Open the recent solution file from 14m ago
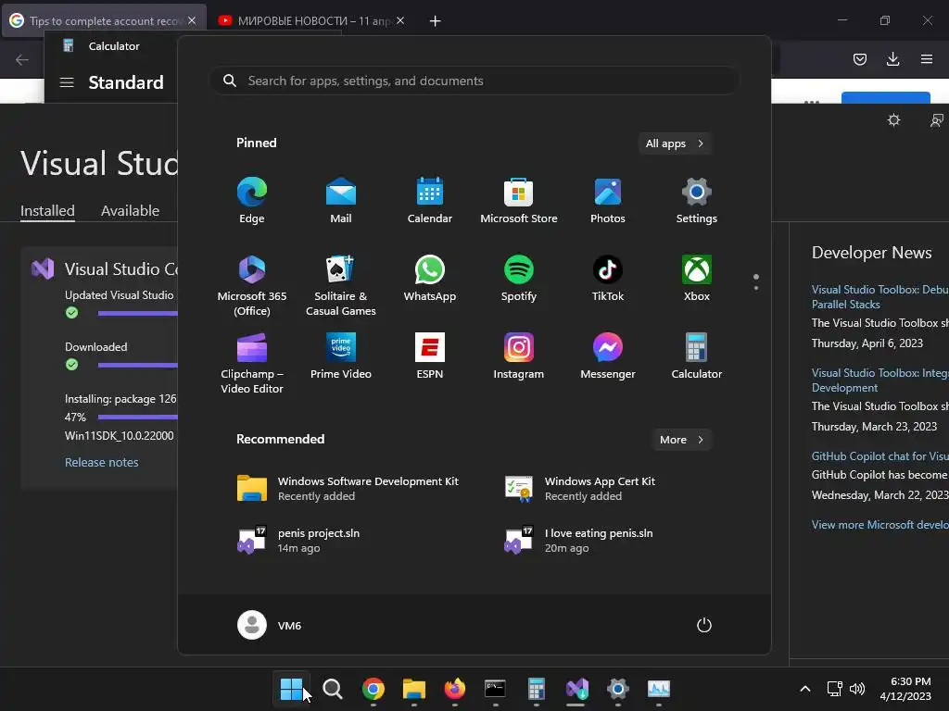Viewport: 949px width, 711px height. tap(298, 541)
